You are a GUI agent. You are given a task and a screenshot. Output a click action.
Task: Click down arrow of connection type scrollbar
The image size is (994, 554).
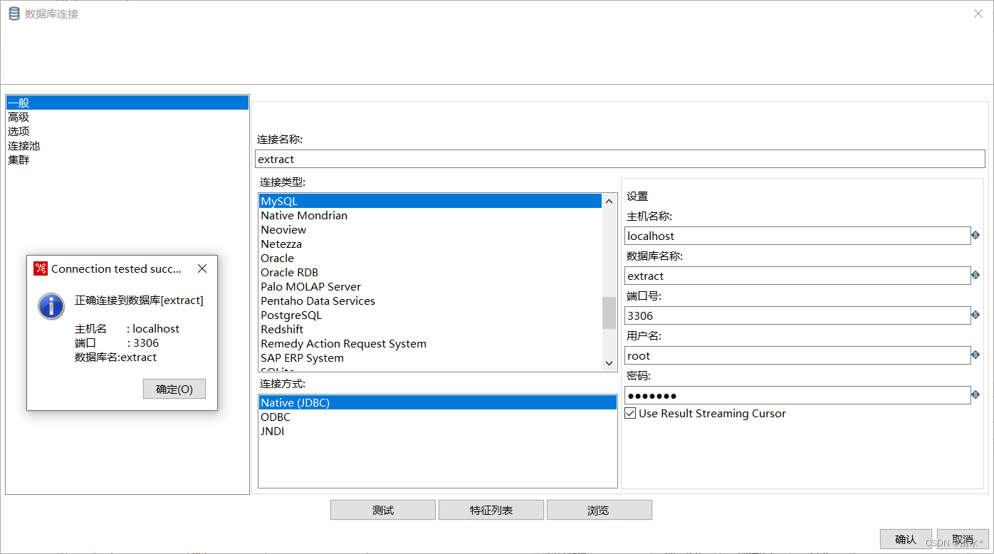(x=609, y=362)
